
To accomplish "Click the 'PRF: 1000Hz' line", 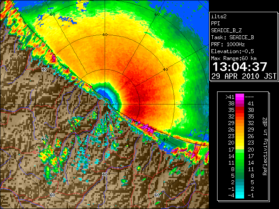I will [228, 44].
